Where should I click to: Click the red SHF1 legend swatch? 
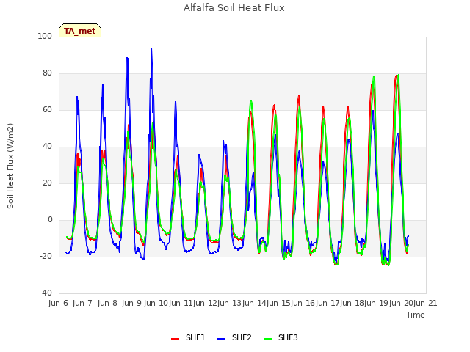pos(175,339)
